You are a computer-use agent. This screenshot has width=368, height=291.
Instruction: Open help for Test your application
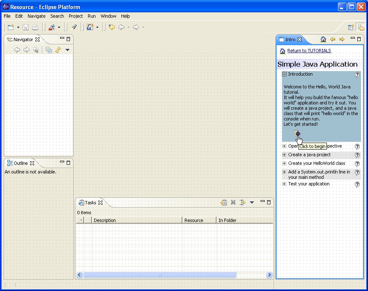357,185
